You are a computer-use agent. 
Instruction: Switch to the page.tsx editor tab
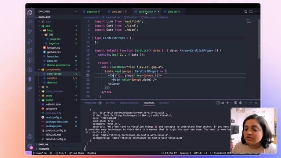tap(92, 11)
